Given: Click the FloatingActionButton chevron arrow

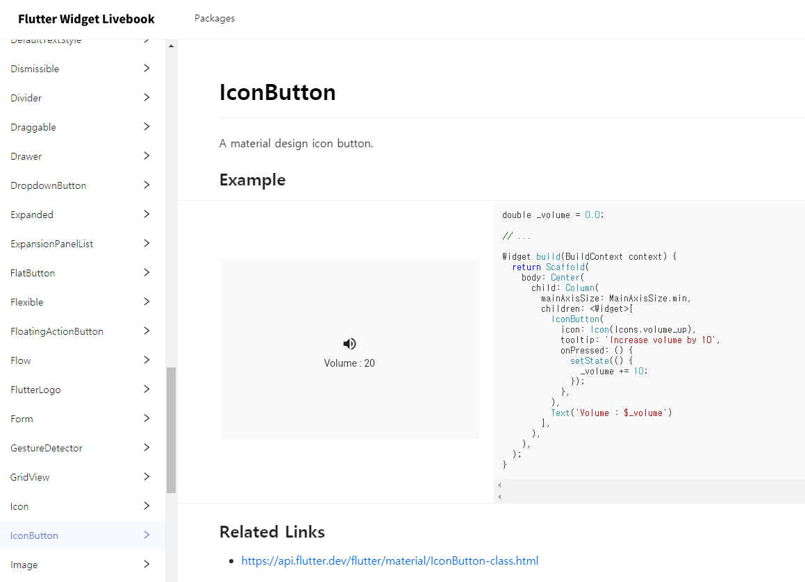Looking at the screenshot, I should [x=147, y=331].
